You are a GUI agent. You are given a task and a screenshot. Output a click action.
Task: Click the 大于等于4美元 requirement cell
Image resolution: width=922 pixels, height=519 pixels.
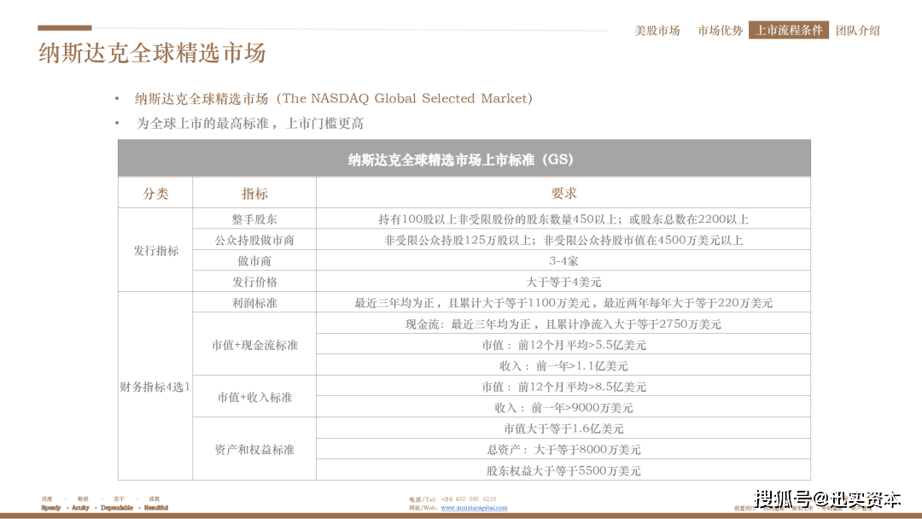[x=563, y=282]
